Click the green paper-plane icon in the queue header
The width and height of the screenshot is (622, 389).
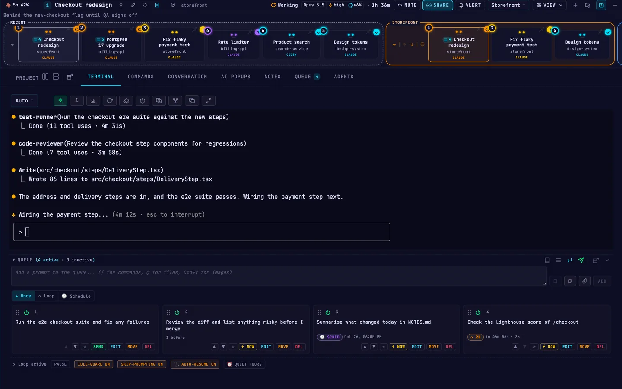(x=581, y=260)
